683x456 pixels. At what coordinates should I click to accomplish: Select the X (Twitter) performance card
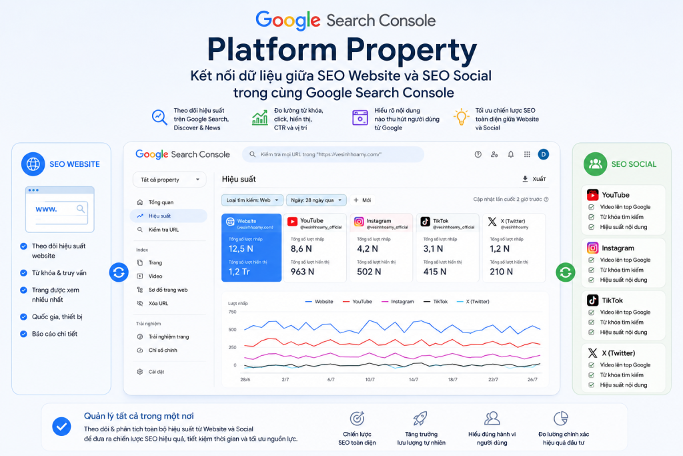click(514, 248)
